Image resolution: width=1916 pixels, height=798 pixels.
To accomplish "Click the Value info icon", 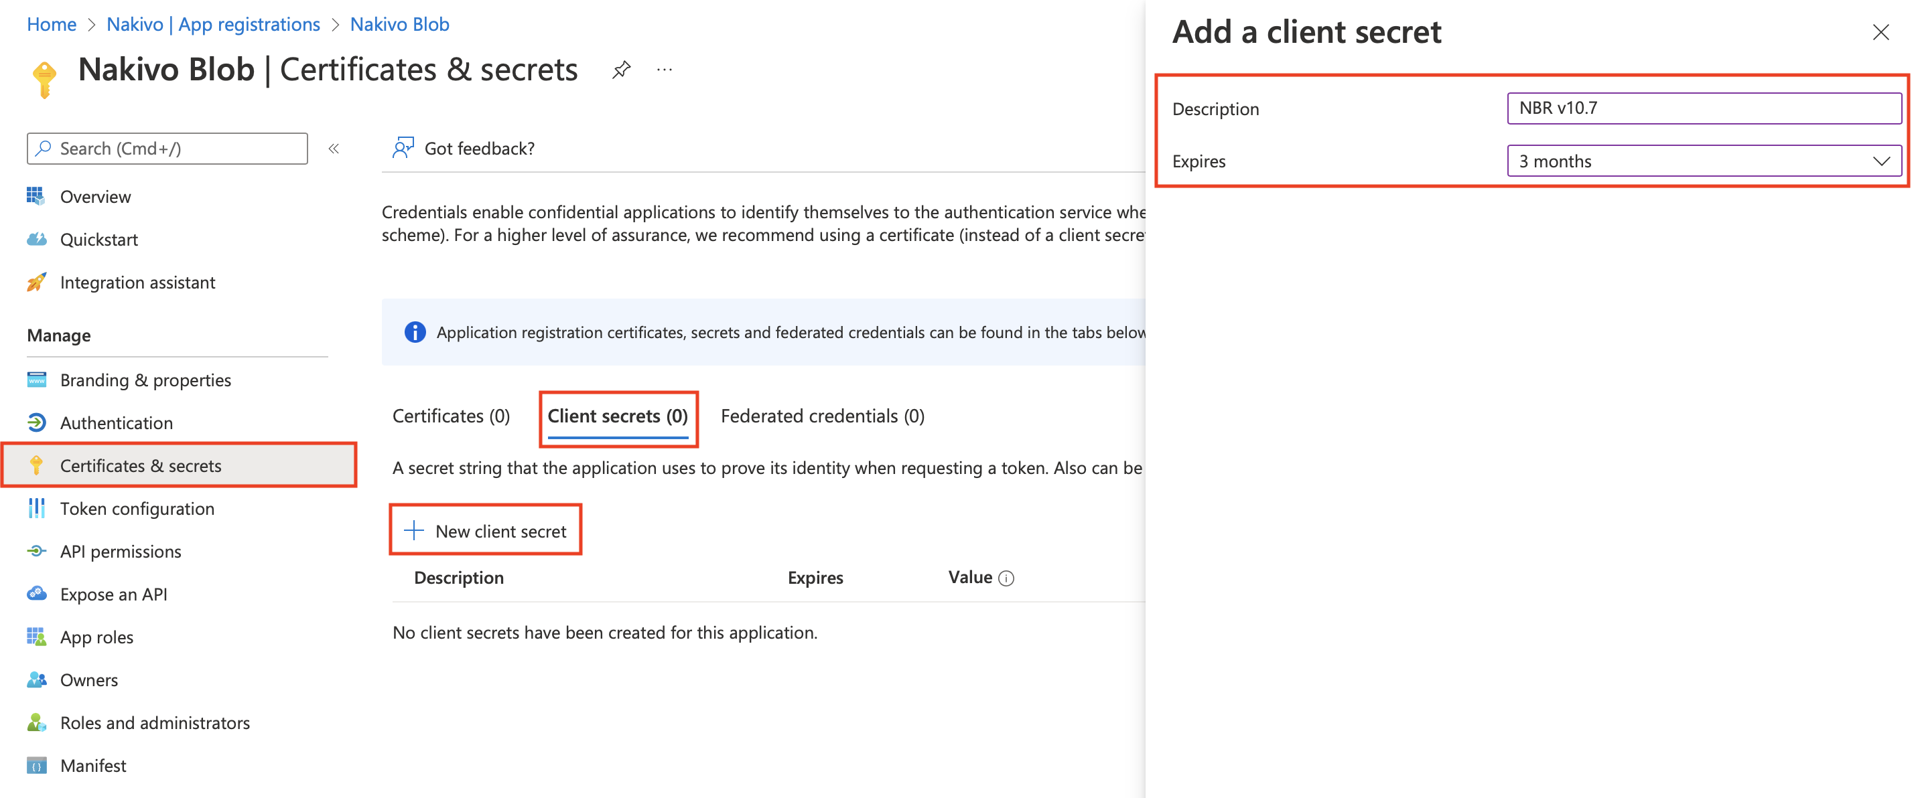I will pos(1006,578).
